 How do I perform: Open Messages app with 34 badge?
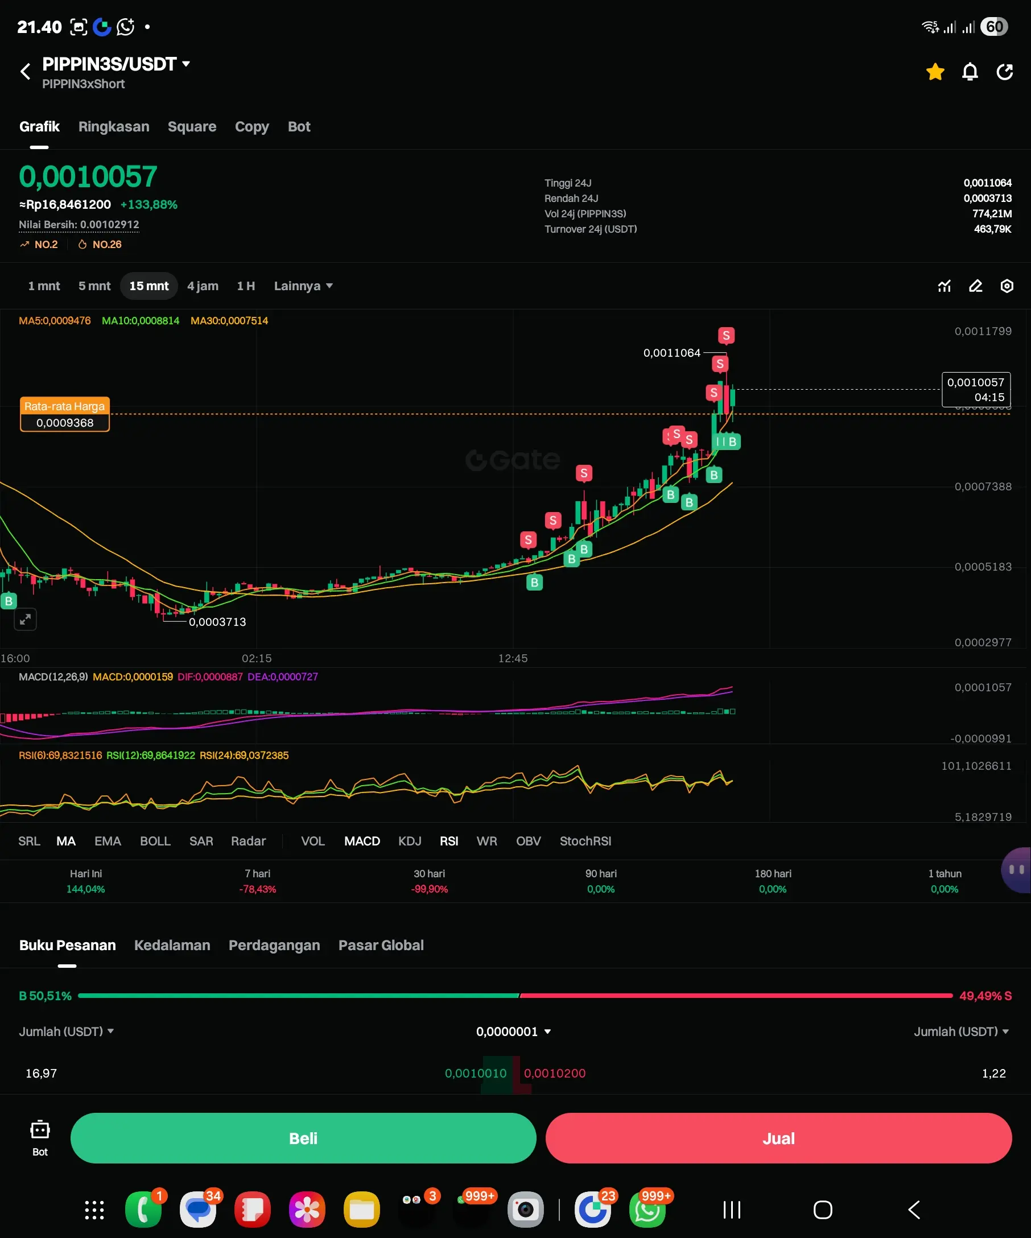pos(198,1210)
